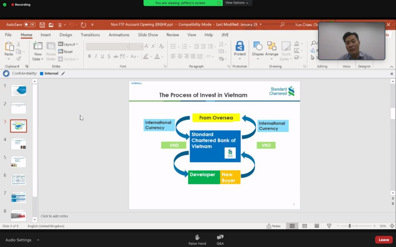Open the Layout dropdown
The width and height of the screenshot is (396, 247).
coord(68,44)
